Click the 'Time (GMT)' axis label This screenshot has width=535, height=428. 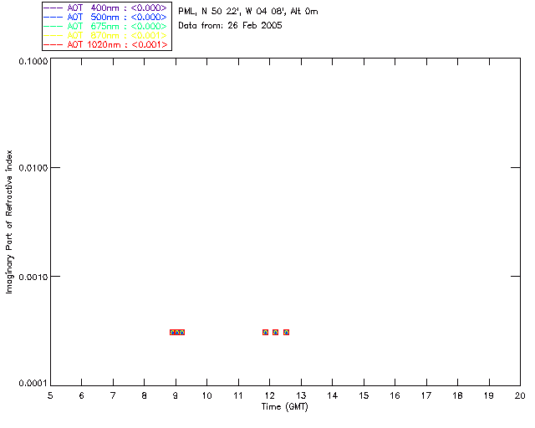point(284,407)
